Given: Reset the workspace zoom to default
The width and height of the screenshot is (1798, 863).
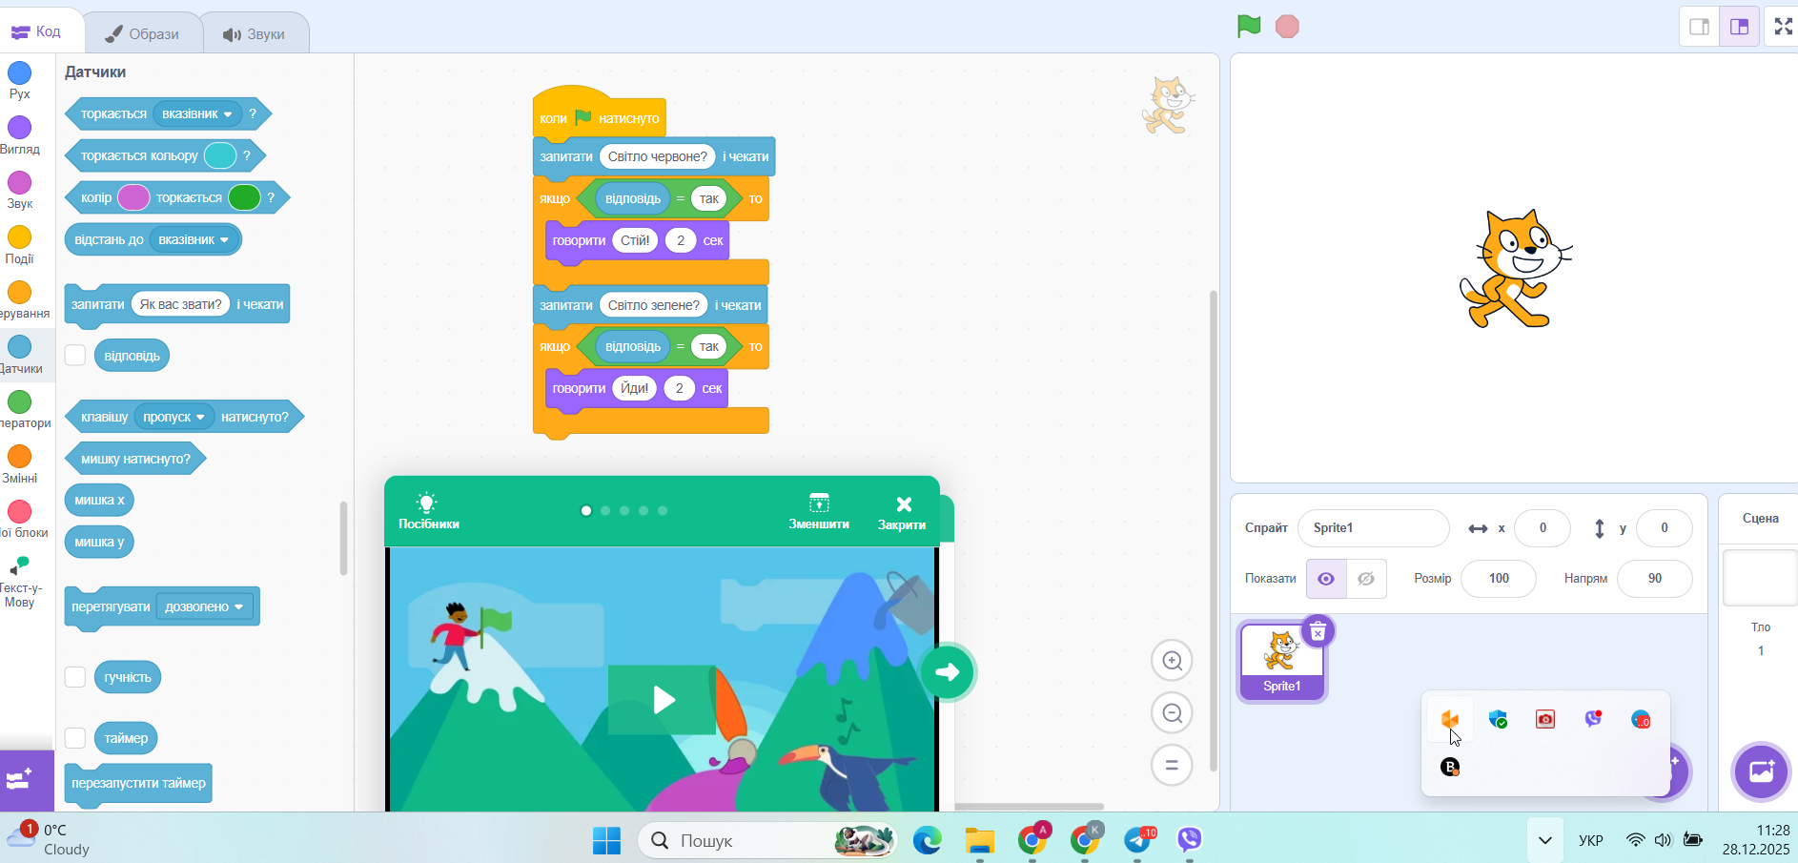Looking at the screenshot, I should pos(1172,765).
